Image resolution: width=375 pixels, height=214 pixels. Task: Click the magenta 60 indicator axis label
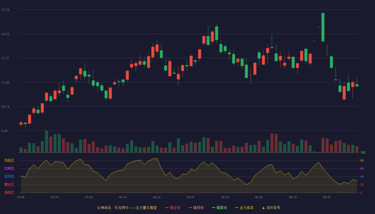362,169
